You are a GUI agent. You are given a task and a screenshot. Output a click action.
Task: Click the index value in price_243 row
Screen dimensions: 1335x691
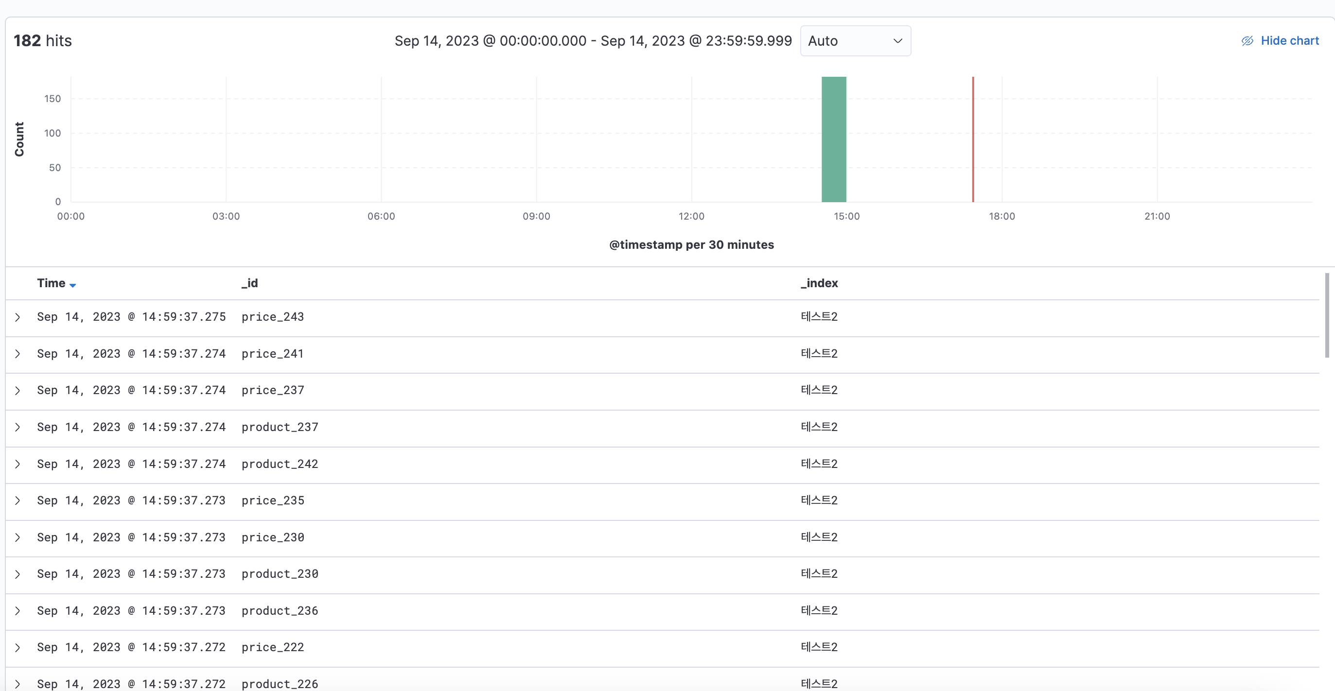pos(819,316)
